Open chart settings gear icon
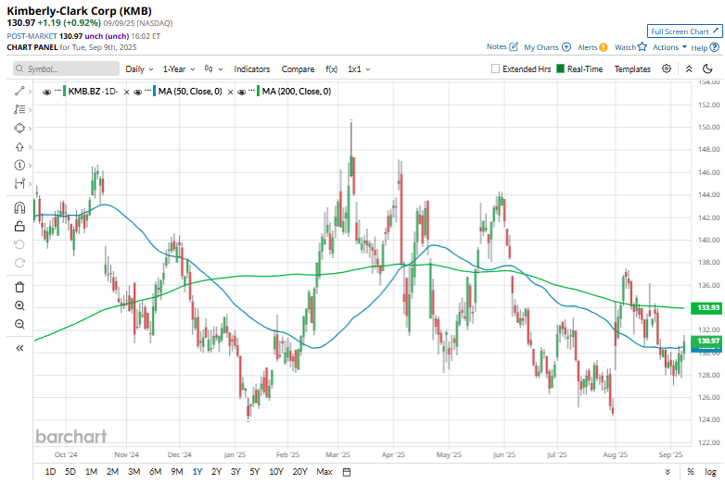The height and width of the screenshot is (484, 725). click(x=667, y=68)
